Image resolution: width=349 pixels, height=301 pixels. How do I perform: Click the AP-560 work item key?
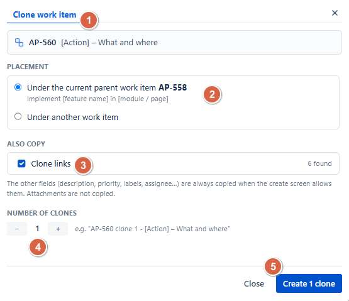pos(43,42)
